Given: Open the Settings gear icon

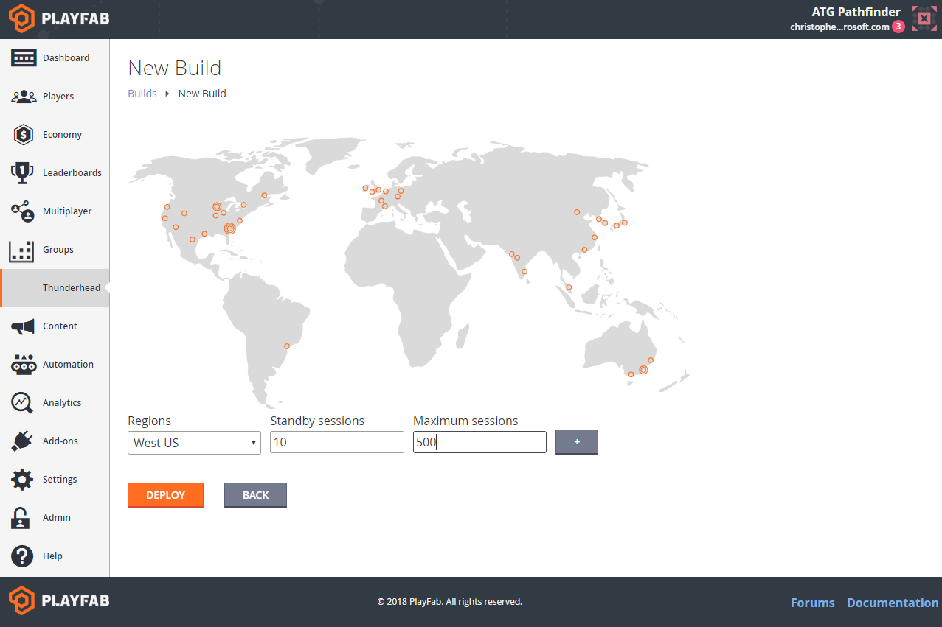Looking at the screenshot, I should pyautogui.click(x=22, y=480).
